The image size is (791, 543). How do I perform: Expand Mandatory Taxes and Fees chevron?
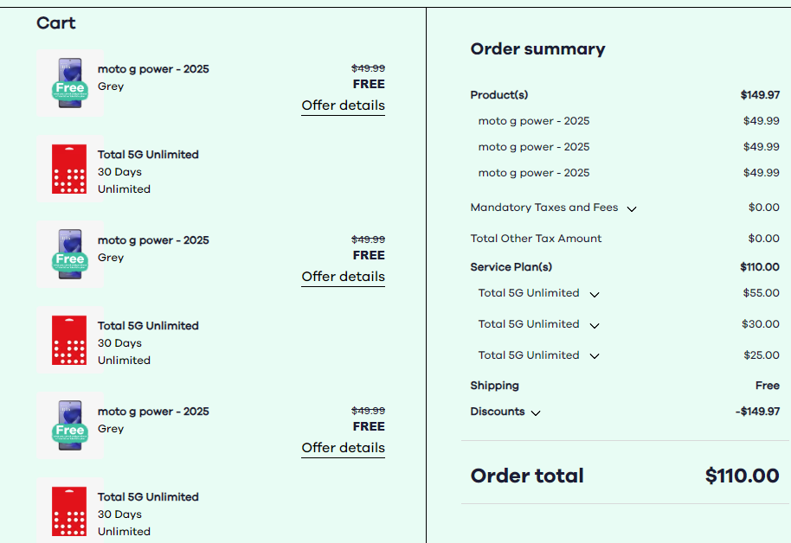point(632,208)
